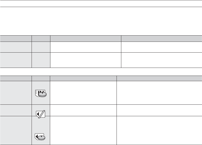
Task: Click the upper table's last header cell
Action: pyautogui.click(x=161, y=38)
